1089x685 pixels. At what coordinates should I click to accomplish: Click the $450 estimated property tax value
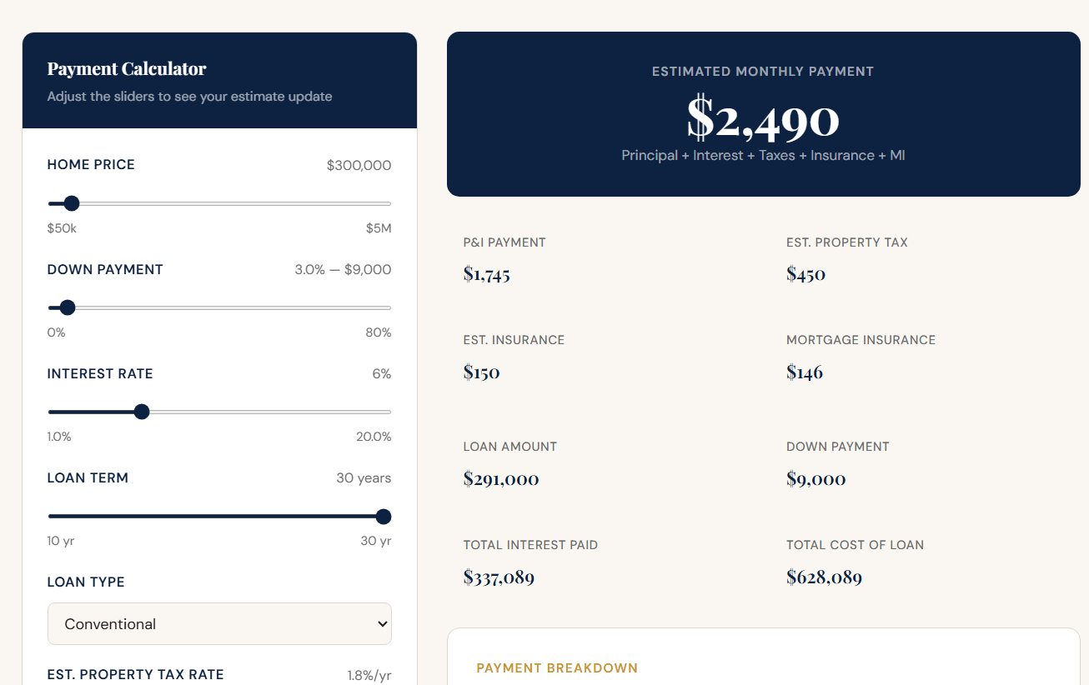pos(805,274)
